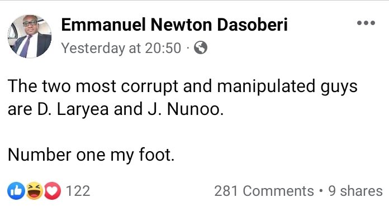Open the 281 Comments link
This screenshot has height=207, width=389.
point(264,191)
